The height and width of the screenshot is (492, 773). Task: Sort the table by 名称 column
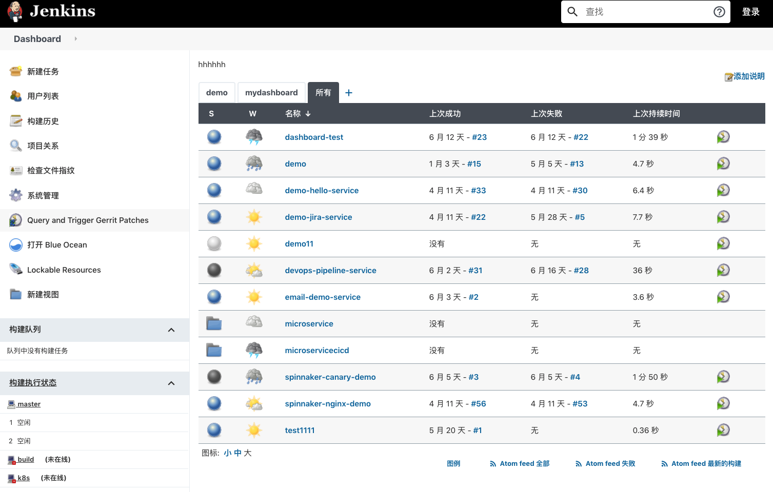(x=298, y=114)
